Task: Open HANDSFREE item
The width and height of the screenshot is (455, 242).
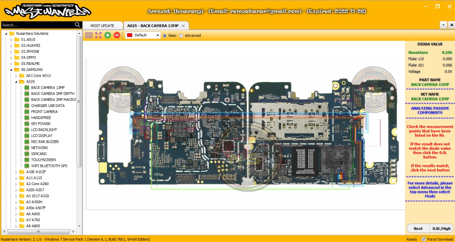Action: pyautogui.click(x=41, y=118)
